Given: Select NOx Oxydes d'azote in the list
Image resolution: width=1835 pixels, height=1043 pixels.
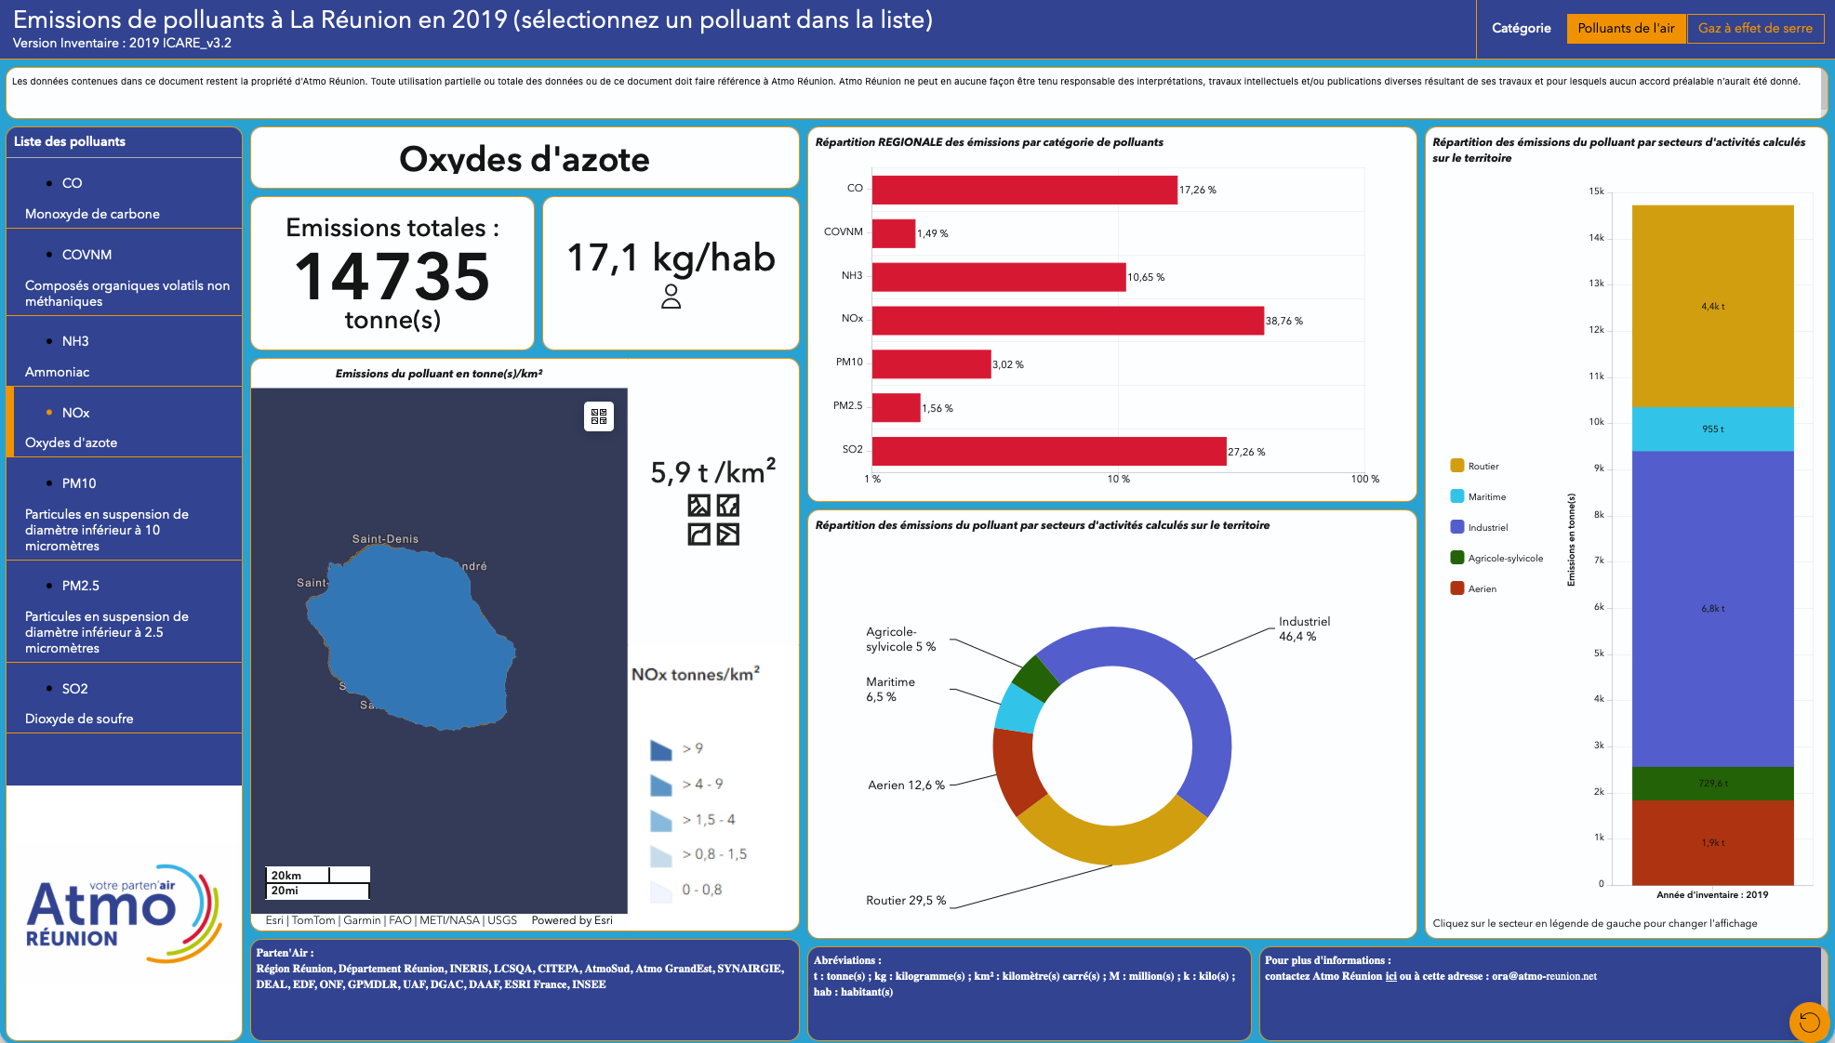Looking at the screenshot, I should 124,422.
